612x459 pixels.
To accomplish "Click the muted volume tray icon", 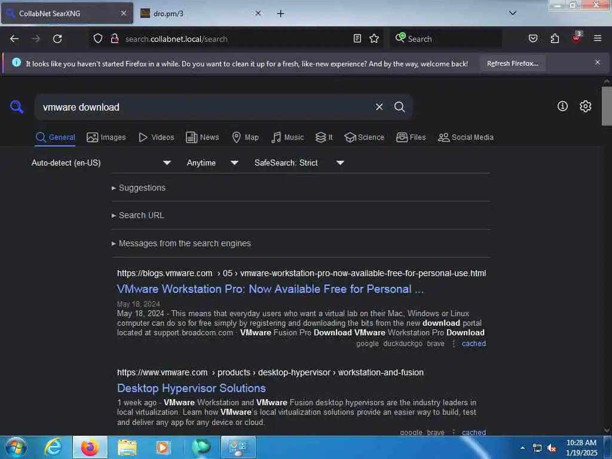I will point(552,448).
